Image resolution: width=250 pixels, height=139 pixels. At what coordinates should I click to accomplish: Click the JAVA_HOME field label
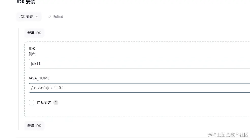pyautogui.click(x=39, y=78)
